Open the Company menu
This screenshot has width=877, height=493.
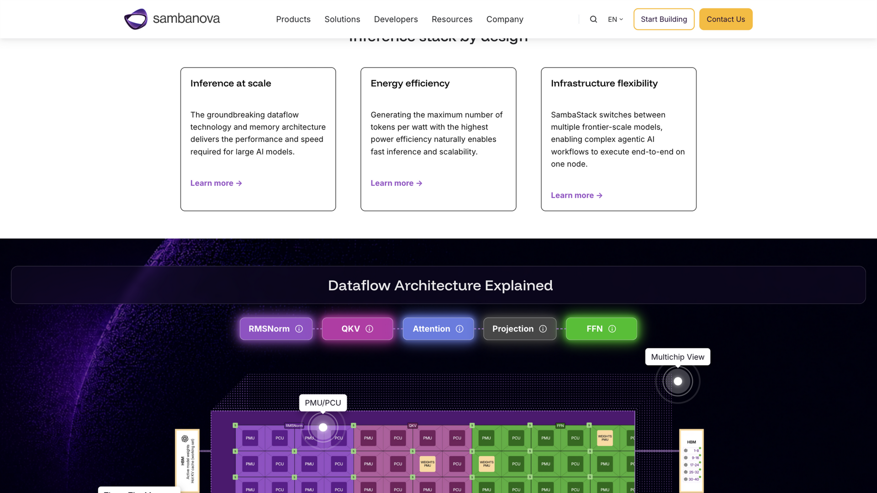click(x=505, y=19)
